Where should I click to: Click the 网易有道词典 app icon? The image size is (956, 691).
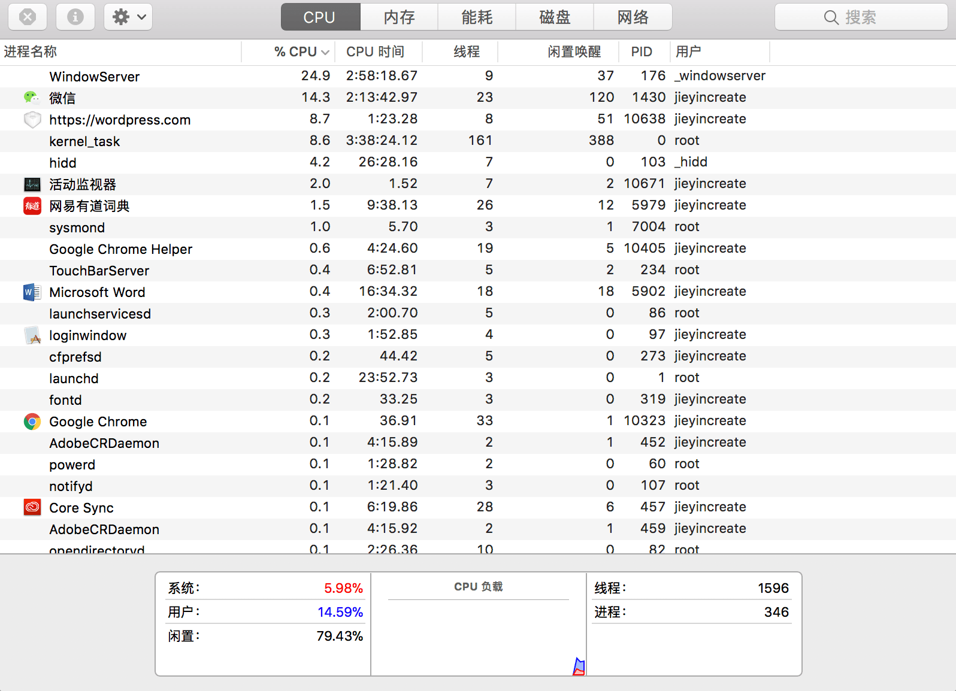tap(32, 205)
